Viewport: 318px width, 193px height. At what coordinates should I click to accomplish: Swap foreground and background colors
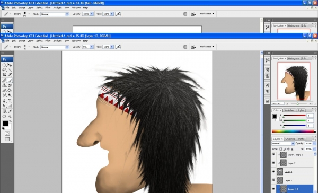(11, 121)
